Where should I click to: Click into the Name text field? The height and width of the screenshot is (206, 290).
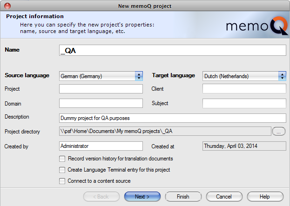[x=172, y=50]
